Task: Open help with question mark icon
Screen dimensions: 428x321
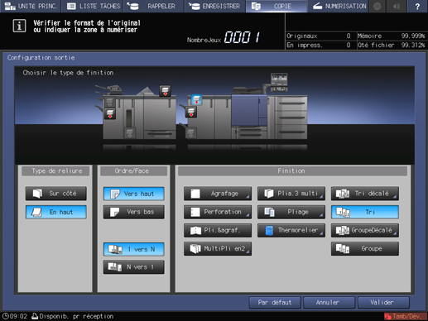Action: coord(417,6)
